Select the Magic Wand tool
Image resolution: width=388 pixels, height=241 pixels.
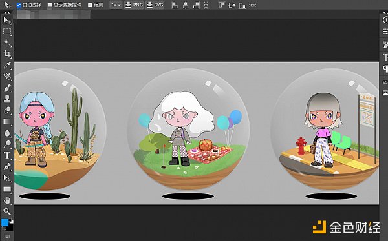click(x=7, y=43)
